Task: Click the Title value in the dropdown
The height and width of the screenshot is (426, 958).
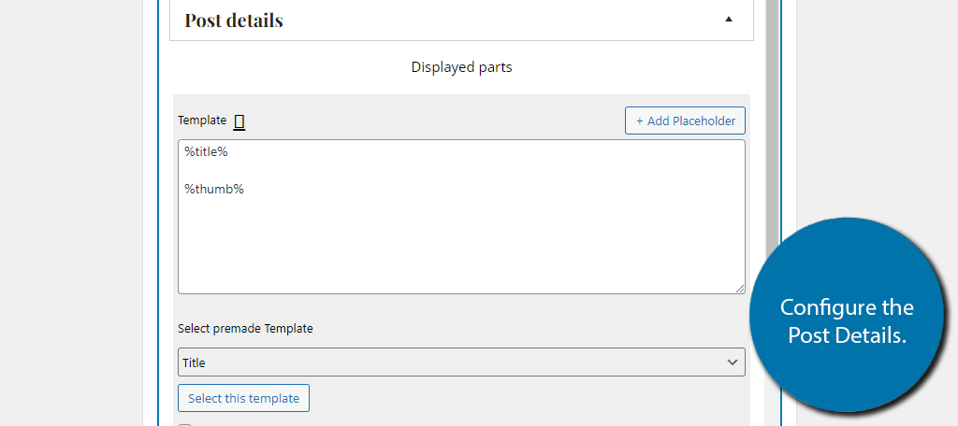Action: pyautogui.click(x=194, y=362)
